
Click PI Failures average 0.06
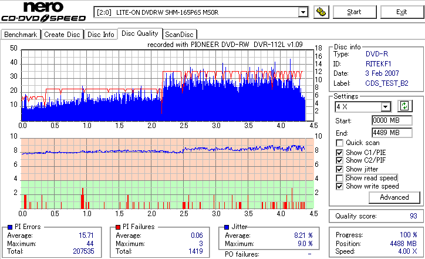pos(197,236)
